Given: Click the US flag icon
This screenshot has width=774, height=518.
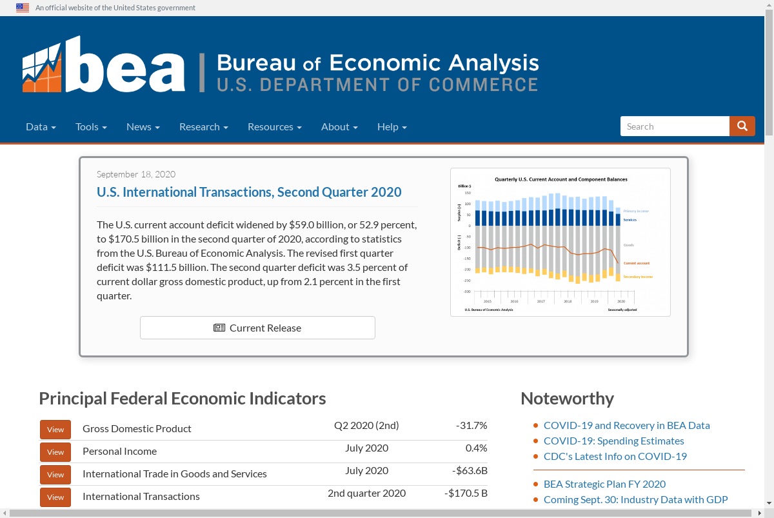Looking at the screenshot, I should tap(23, 8).
